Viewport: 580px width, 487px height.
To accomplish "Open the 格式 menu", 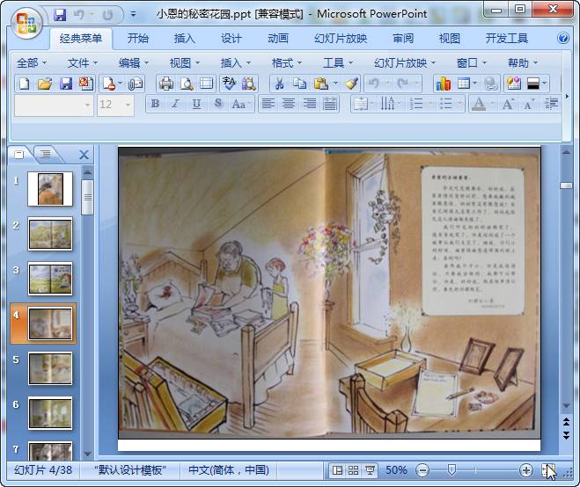I will (287, 62).
